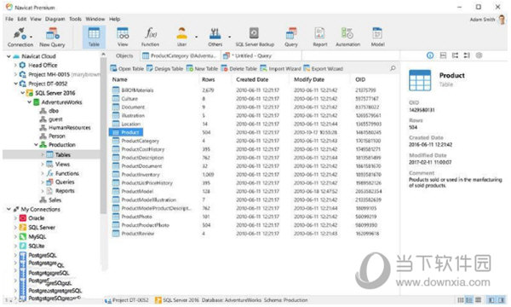Collapse the SQL Server 2016 node
This screenshot has width=511, height=307.
[x=22, y=93]
